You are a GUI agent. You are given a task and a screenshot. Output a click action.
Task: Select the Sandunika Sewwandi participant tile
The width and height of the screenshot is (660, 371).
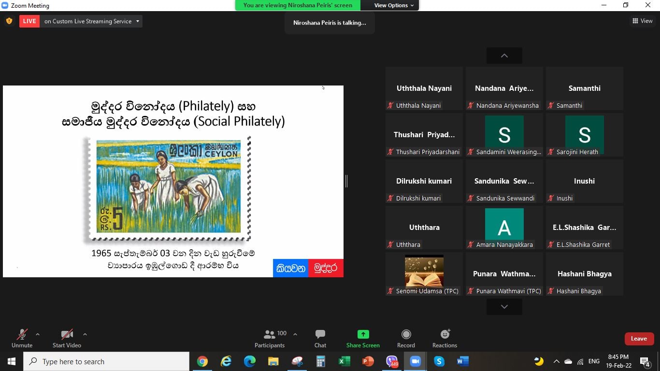coord(504,181)
